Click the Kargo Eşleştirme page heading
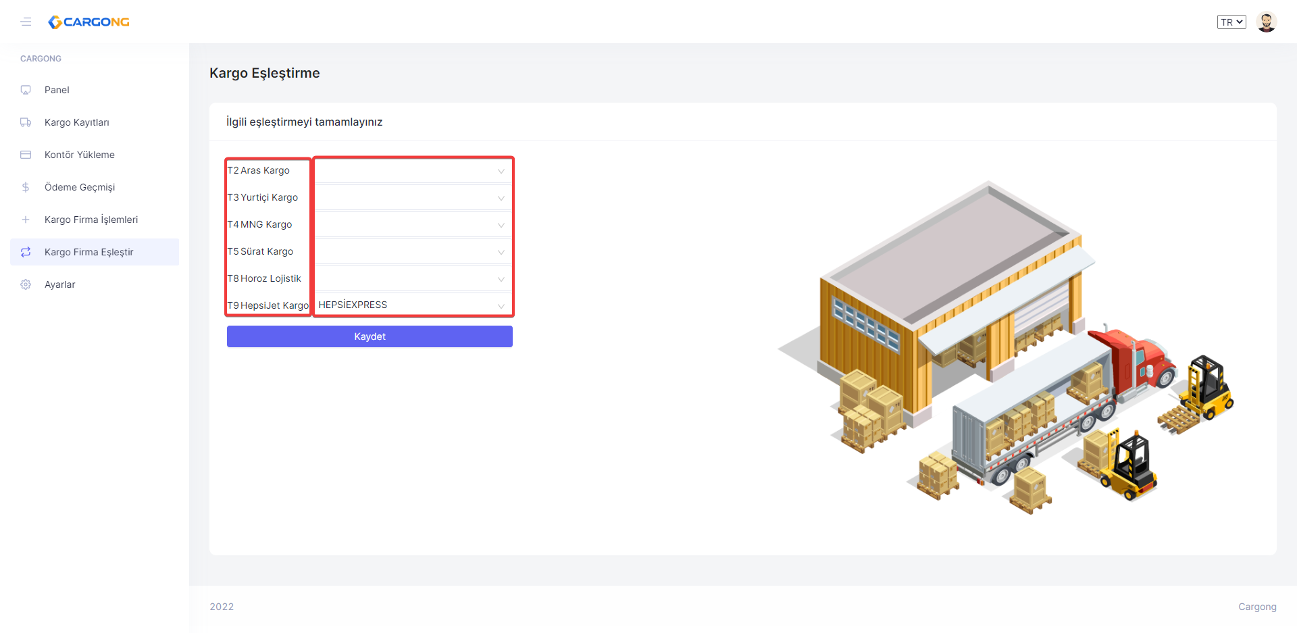 point(265,73)
